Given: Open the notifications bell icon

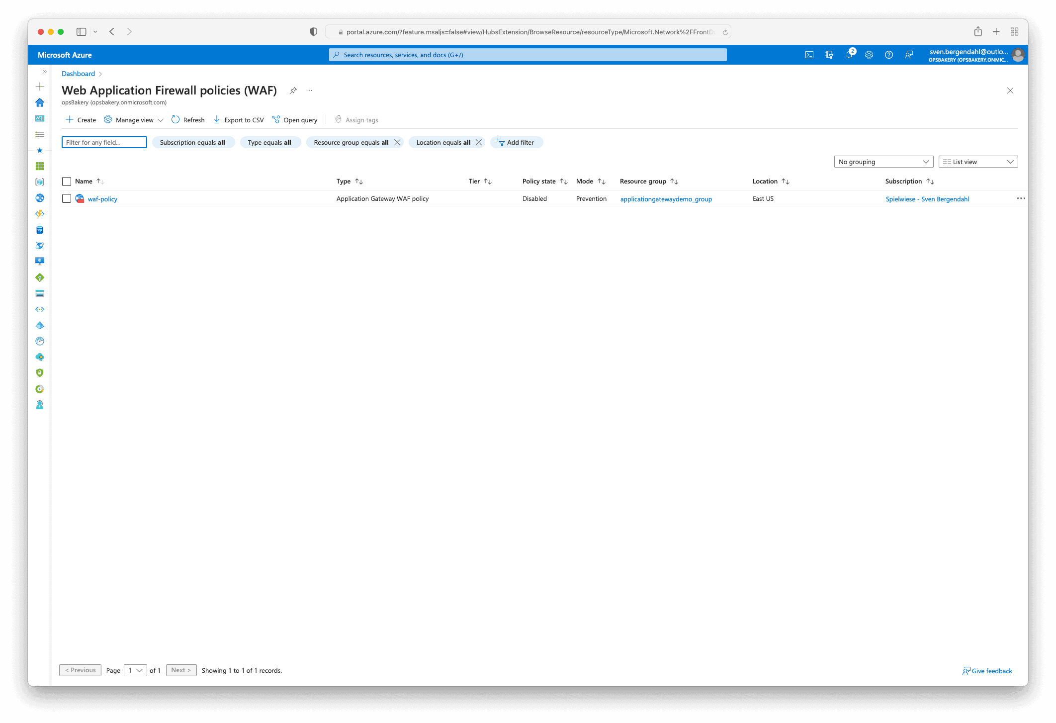Looking at the screenshot, I should [x=849, y=55].
